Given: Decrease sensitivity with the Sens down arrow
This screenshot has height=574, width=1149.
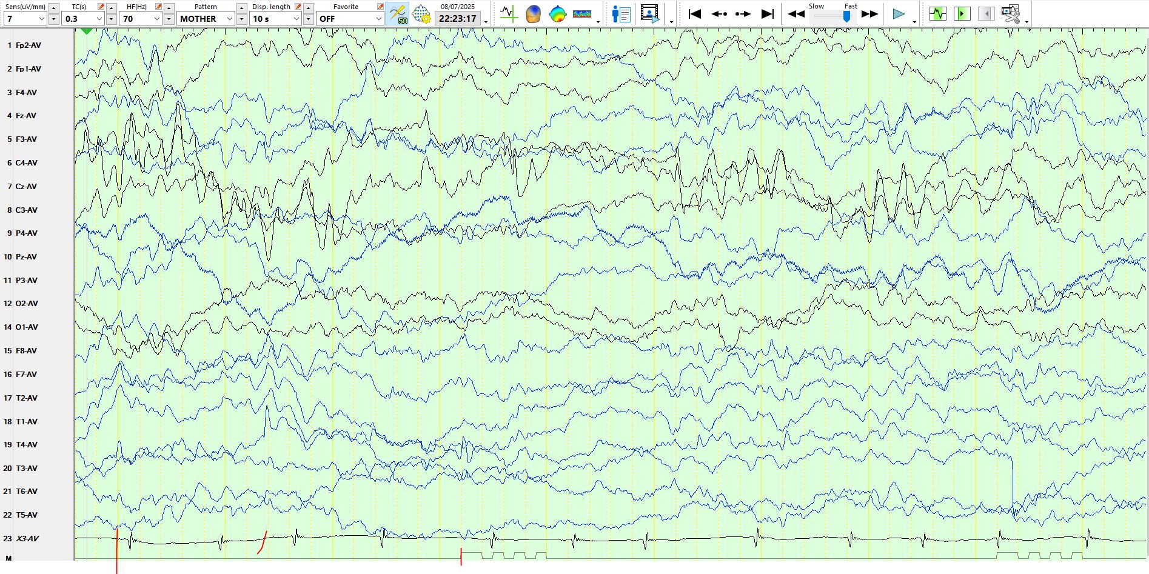Looking at the screenshot, I should pyautogui.click(x=53, y=19).
